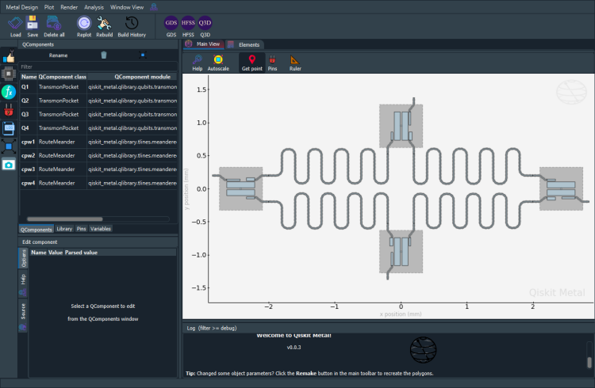Open the Analysis menu
595x388 pixels.
pos(94,7)
